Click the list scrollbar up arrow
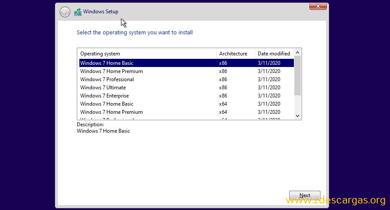Screen dimensions: 390x210 (x=297, y=52)
